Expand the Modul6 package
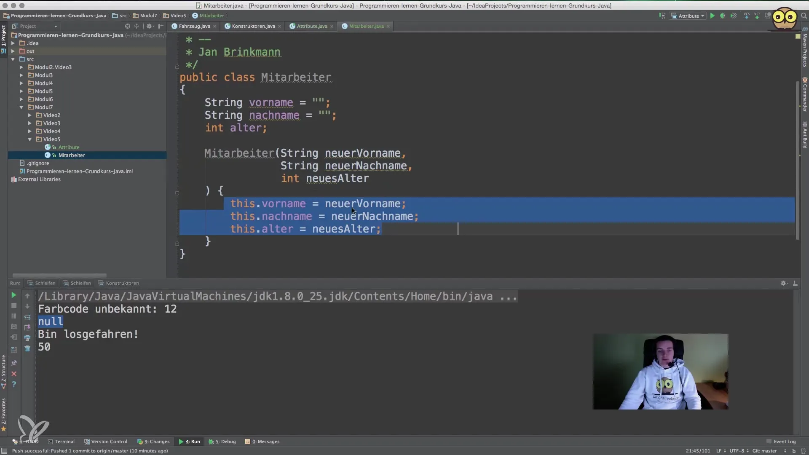809x455 pixels. tap(21, 99)
